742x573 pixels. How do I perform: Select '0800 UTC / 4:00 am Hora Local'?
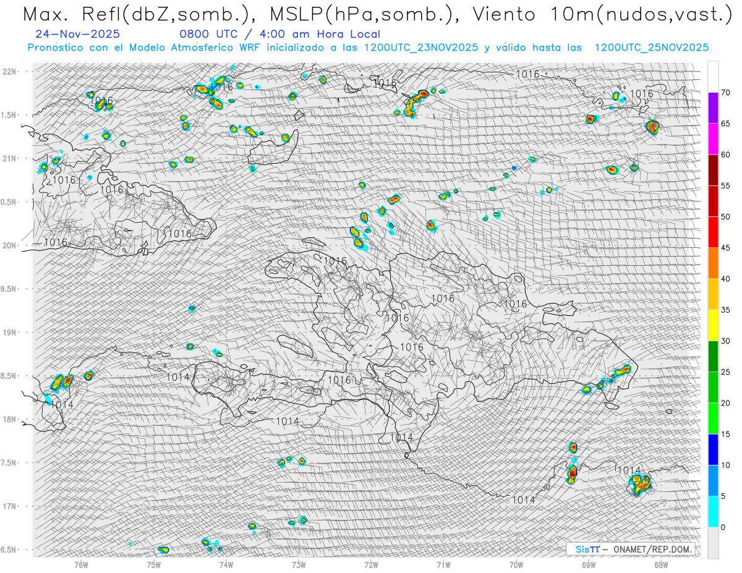pyautogui.click(x=280, y=35)
